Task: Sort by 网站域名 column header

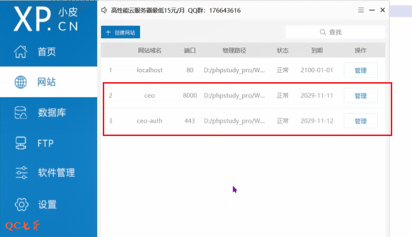Action: [x=150, y=50]
